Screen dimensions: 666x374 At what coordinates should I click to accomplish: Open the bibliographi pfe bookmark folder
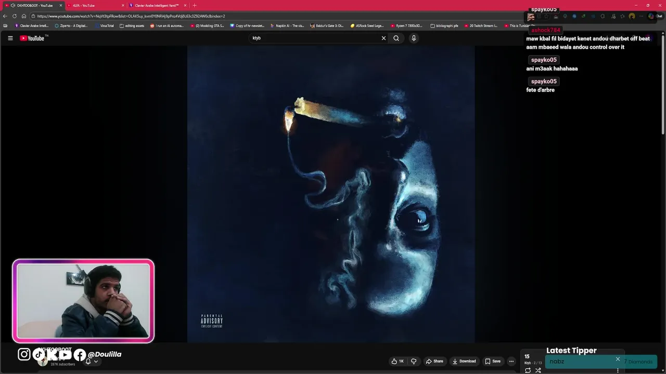(444, 25)
